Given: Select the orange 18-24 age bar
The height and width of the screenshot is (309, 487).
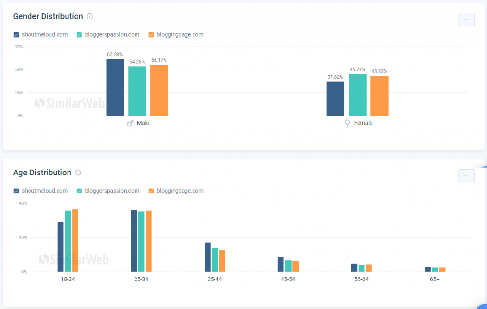Looking at the screenshot, I should (75, 241).
